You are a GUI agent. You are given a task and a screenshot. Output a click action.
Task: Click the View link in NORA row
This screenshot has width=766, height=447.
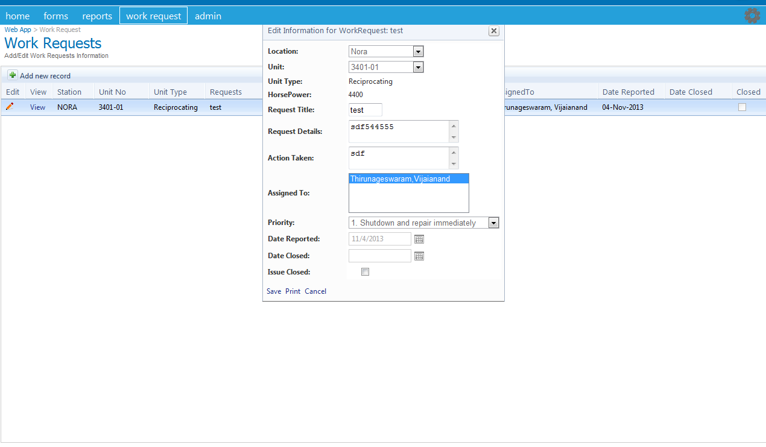point(38,107)
